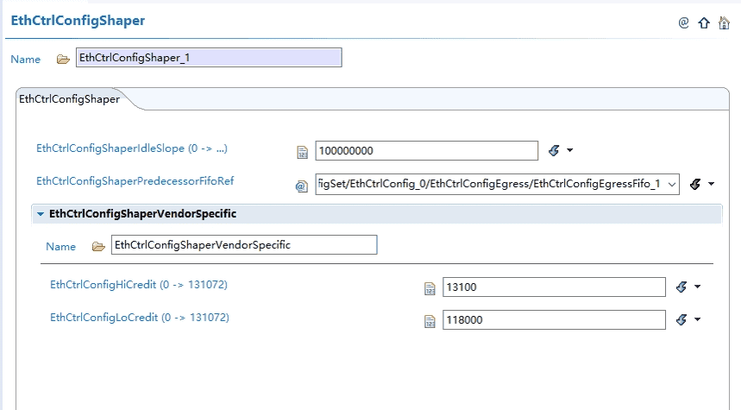Click the @ icon beside PredecessorFifoRef combo box
The height and width of the screenshot is (410, 741).
click(302, 185)
